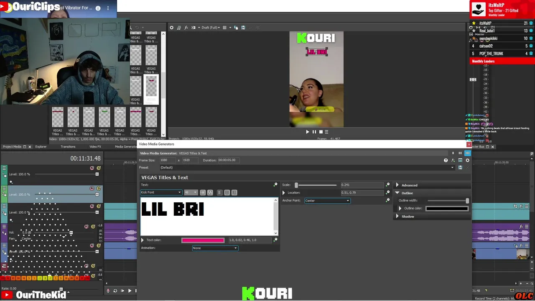Click the black Outline color swatch
This screenshot has width=535, height=301.
coord(447,208)
